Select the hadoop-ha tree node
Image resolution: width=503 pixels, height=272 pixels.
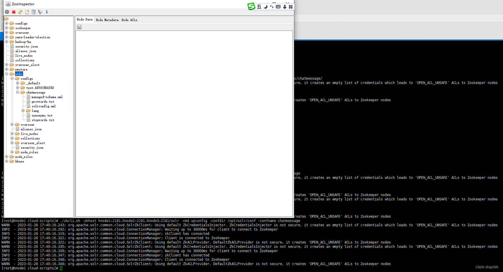coord(23,42)
